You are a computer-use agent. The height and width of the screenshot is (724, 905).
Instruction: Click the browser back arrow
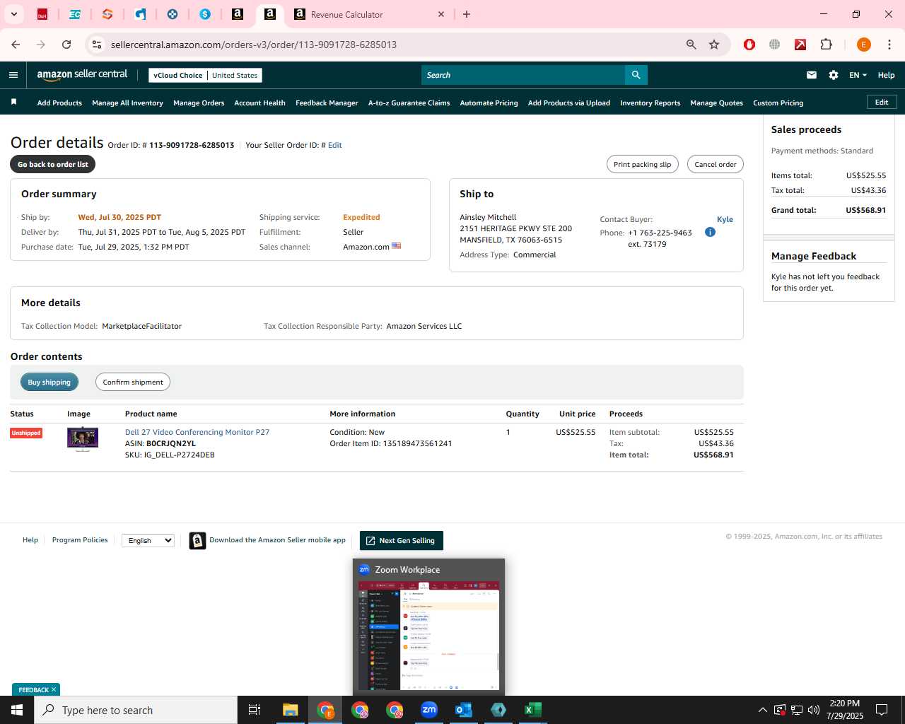(16, 45)
